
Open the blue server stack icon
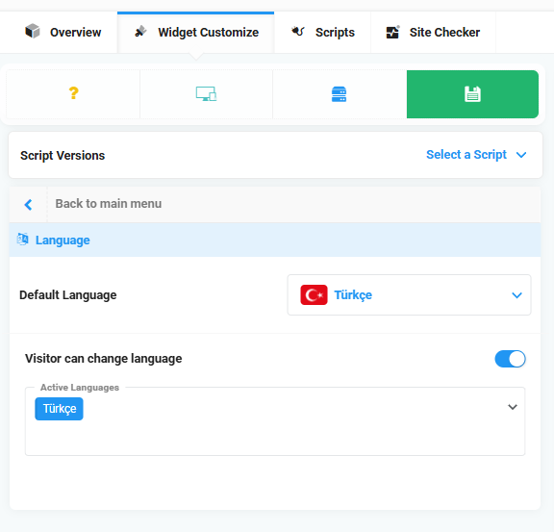(x=339, y=94)
